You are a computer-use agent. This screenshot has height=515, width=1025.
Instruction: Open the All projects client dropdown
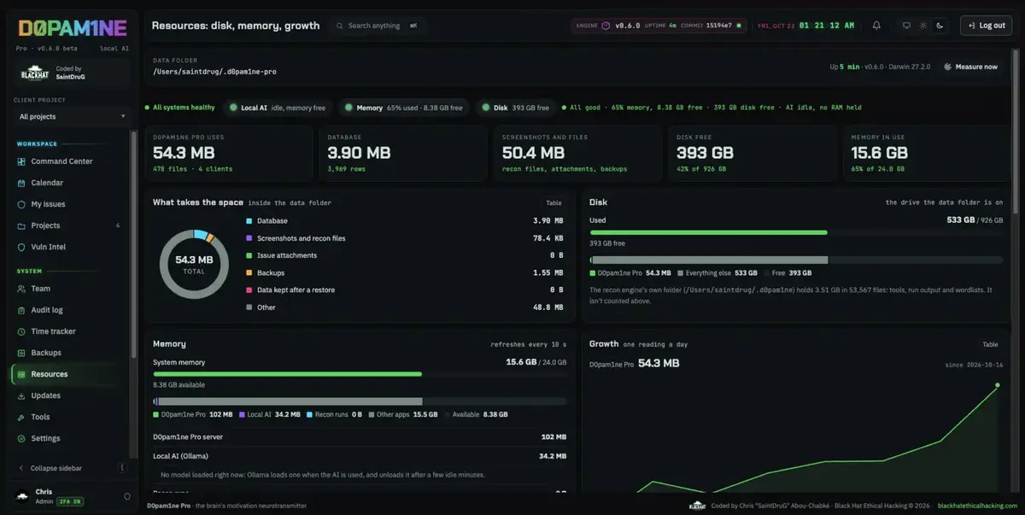coord(72,116)
